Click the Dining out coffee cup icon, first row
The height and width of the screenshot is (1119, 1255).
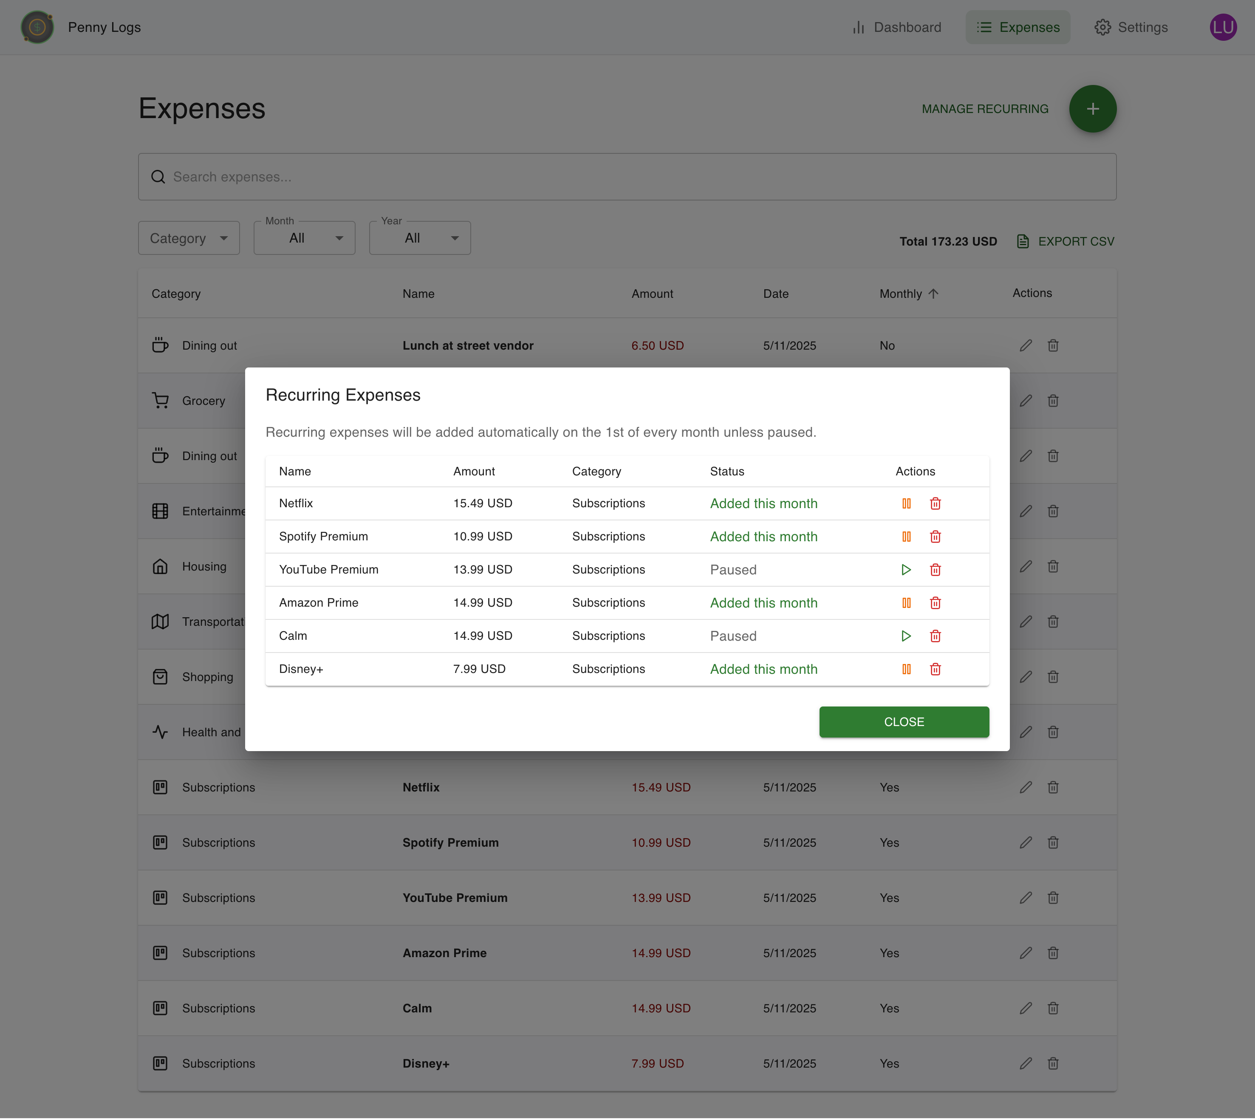(x=160, y=345)
